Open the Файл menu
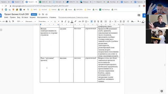This screenshot has height=94, width=168. click(x=6, y=17)
